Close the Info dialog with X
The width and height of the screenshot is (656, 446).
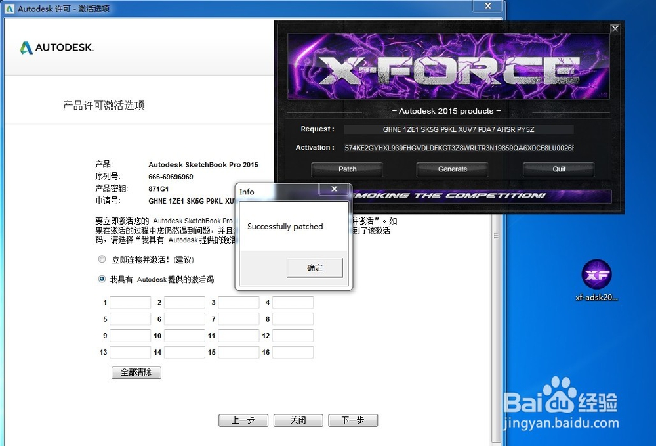coord(334,189)
